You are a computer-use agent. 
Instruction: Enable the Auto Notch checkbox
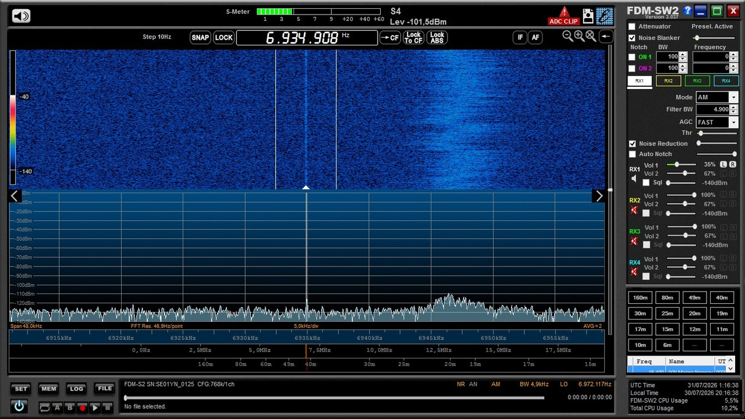(x=632, y=154)
